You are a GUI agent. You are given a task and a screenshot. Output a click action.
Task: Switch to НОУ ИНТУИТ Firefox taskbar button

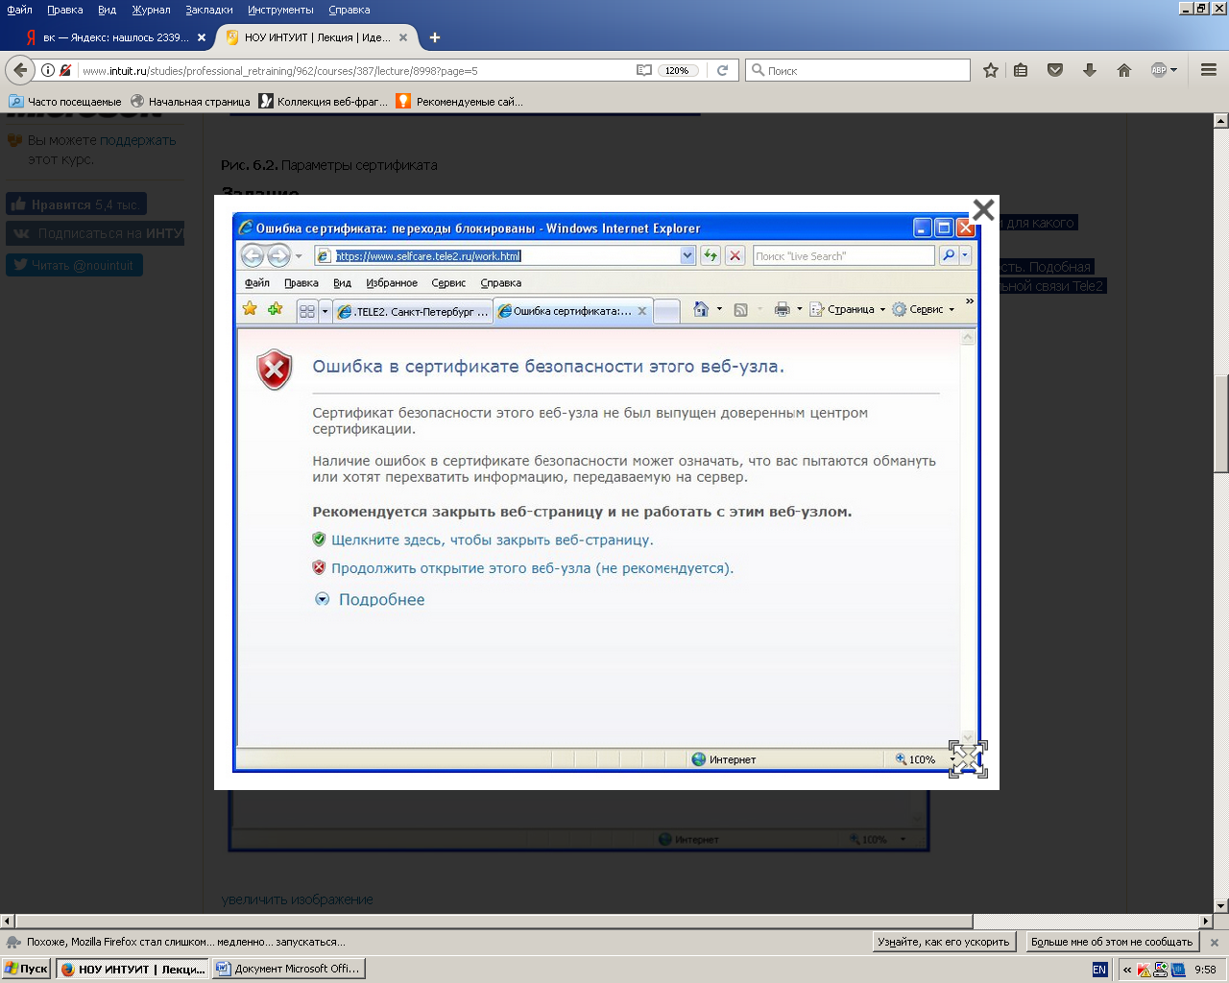click(132, 969)
